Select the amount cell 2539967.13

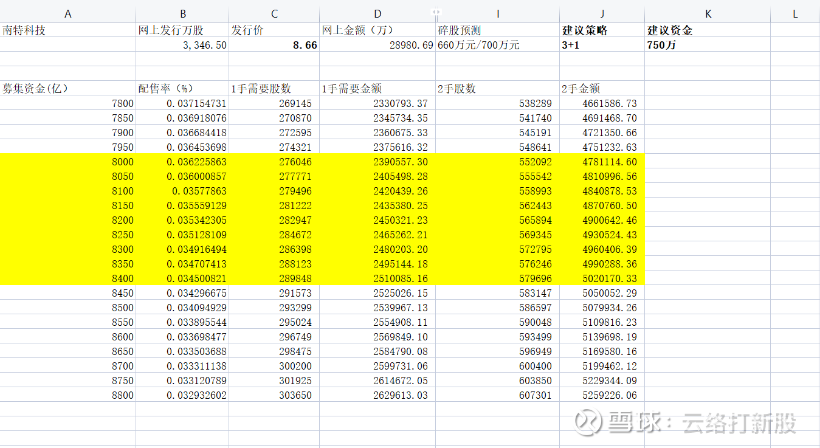377,308
